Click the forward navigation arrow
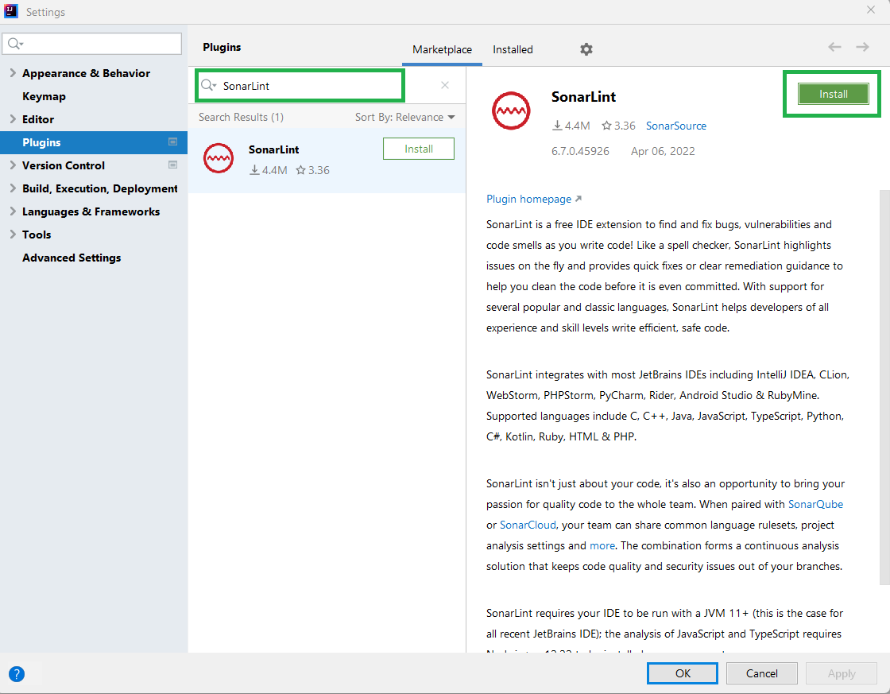 tap(862, 47)
